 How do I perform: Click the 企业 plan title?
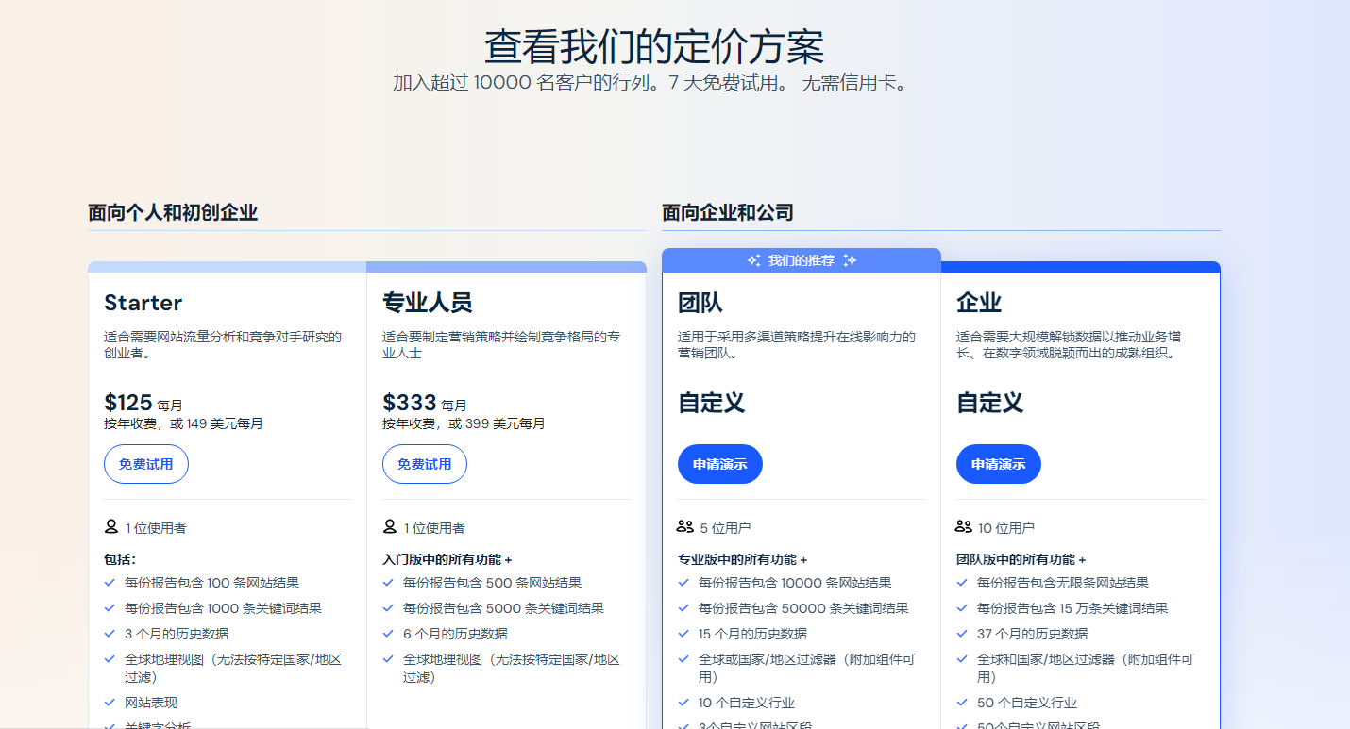[x=979, y=303]
